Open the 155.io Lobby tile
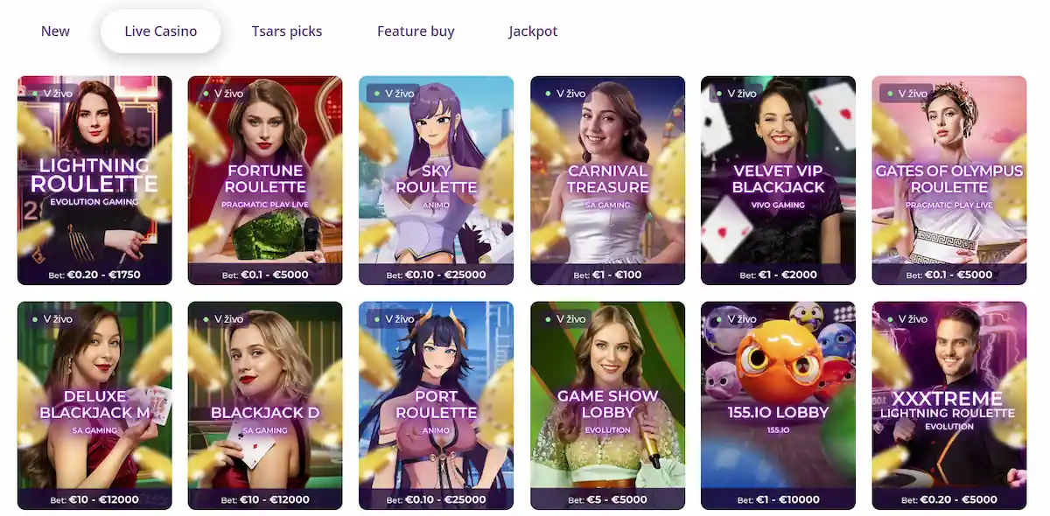The height and width of the screenshot is (516, 1050). tap(778, 406)
